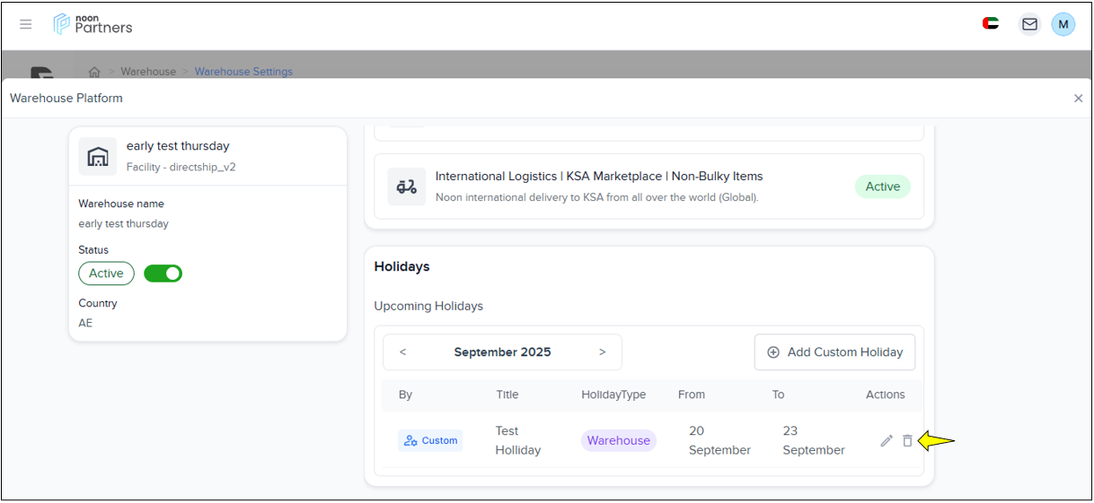1094x503 pixels.
Task: Open the hamburger navigation menu
Action: 26,24
